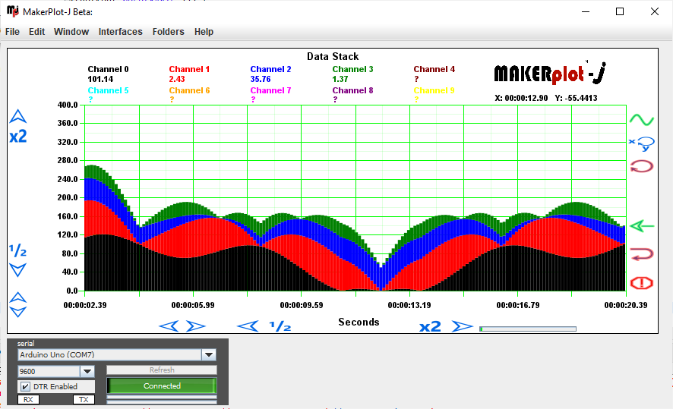Click the Channel 2 value 35.76
Screen dimensions: 673x409
coord(261,80)
